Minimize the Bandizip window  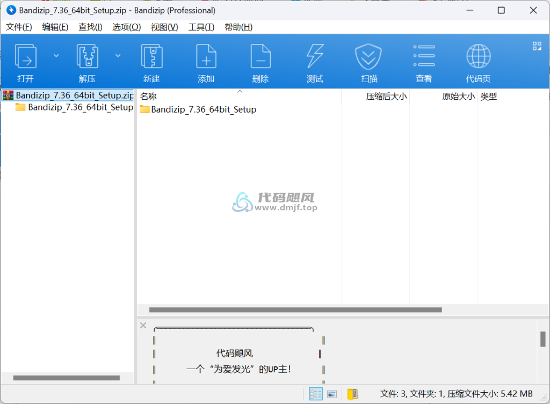tap(469, 10)
